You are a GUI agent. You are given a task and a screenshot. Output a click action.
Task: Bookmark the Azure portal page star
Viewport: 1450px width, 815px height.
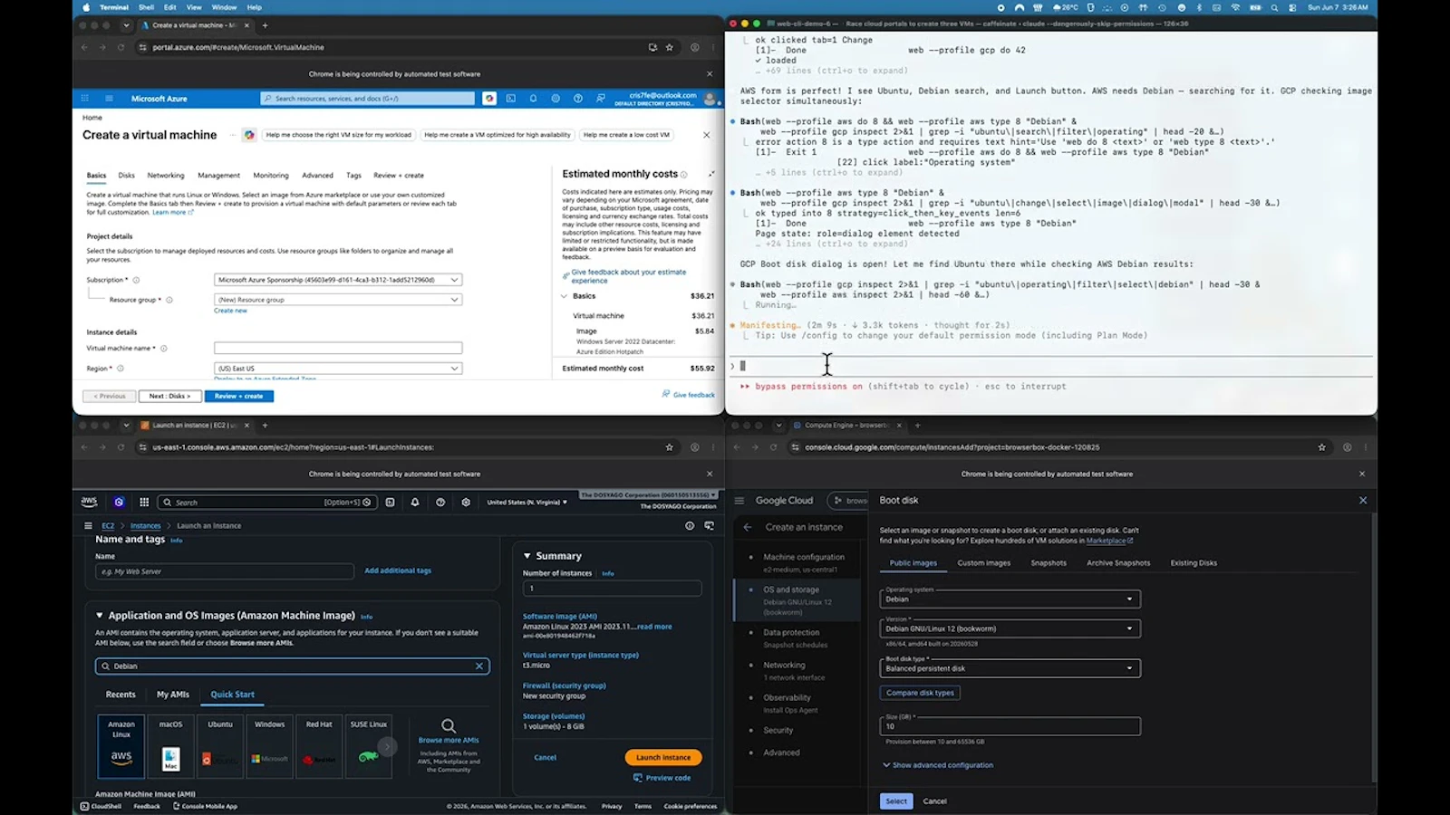tap(670, 47)
